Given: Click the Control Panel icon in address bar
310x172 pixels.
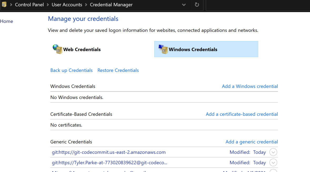Looking at the screenshot, I should 4,5.
